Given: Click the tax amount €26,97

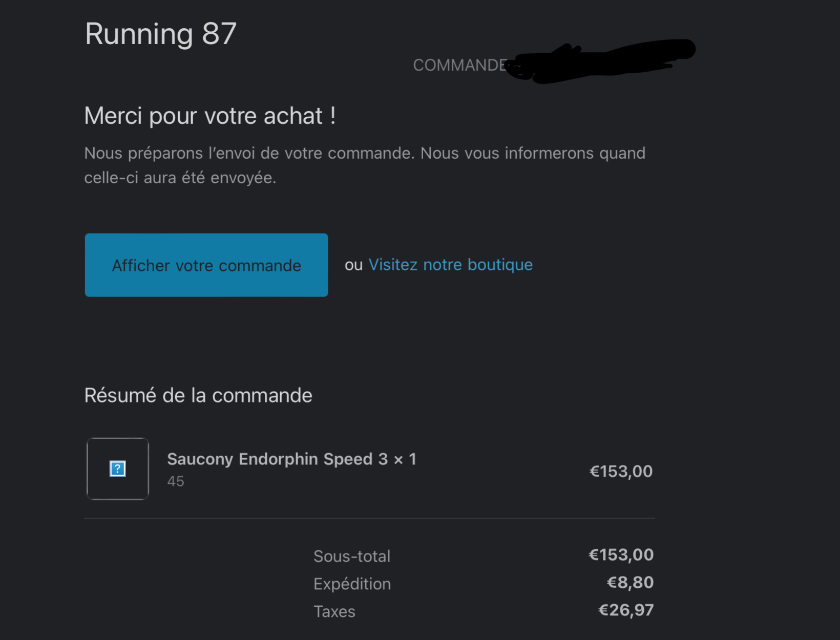Looking at the screenshot, I should [x=626, y=610].
